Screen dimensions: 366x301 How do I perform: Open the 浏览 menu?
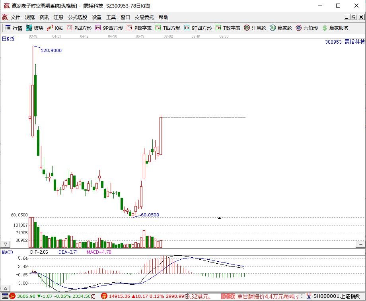click(x=30, y=17)
